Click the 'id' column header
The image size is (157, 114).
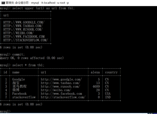pyautogui.click(x=5, y=72)
